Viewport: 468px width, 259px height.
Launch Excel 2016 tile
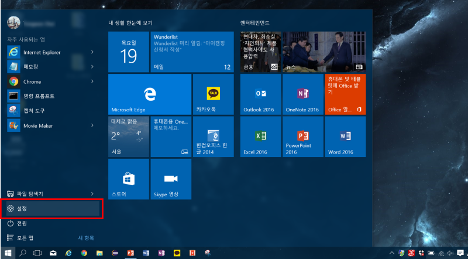point(260,137)
